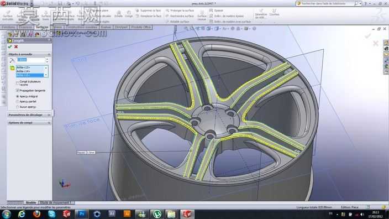Image resolution: width=389 pixels, height=219 pixels.
Task: Select Restreindre surface command
Action: (180, 16)
